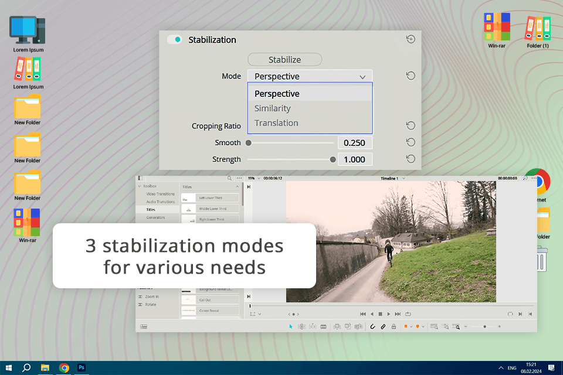Click the Stabilize button
Viewport: 563px width, 375px height.
click(284, 59)
